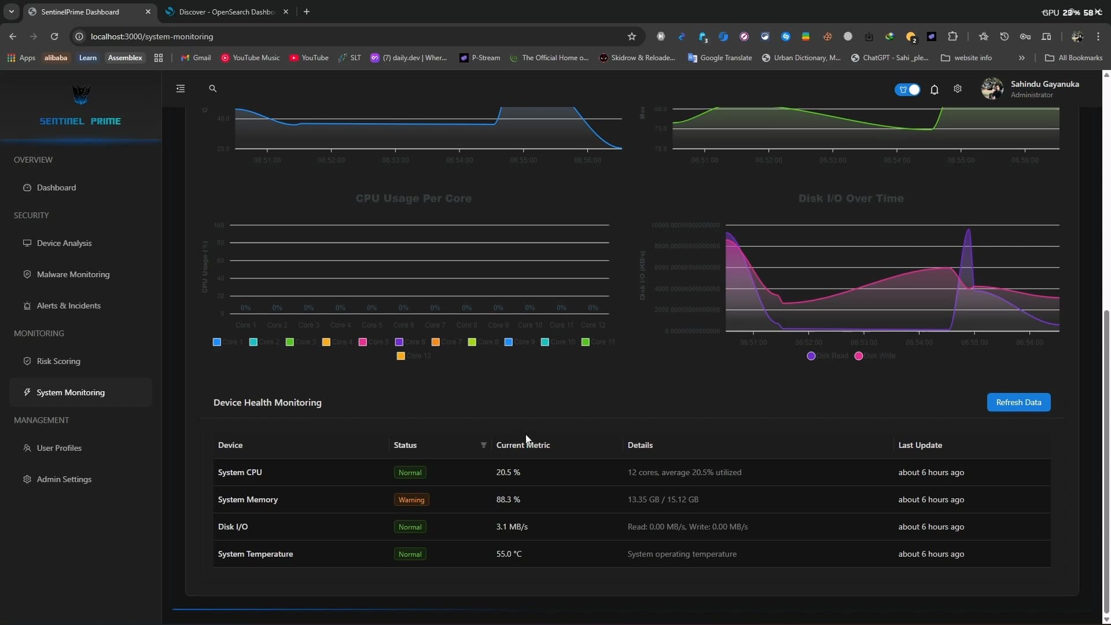Open the Status column filter icon
The image size is (1111, 625).
pyautogui.click(x=483, y=445)
